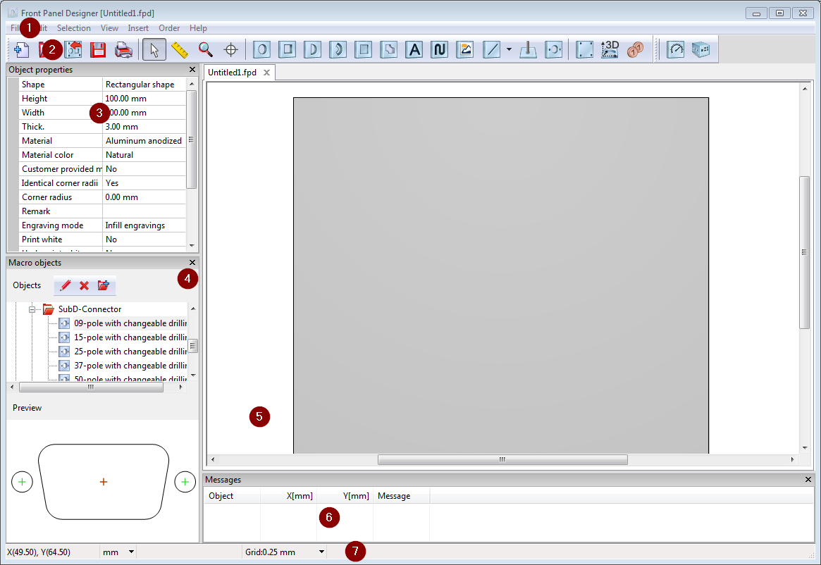
Task: Open the dropdown arrow beside line tool
Action: [509, 50]
